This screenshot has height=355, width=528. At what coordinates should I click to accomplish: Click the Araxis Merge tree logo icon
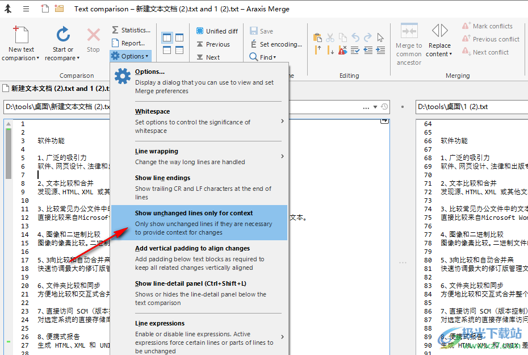click(8, 9)
